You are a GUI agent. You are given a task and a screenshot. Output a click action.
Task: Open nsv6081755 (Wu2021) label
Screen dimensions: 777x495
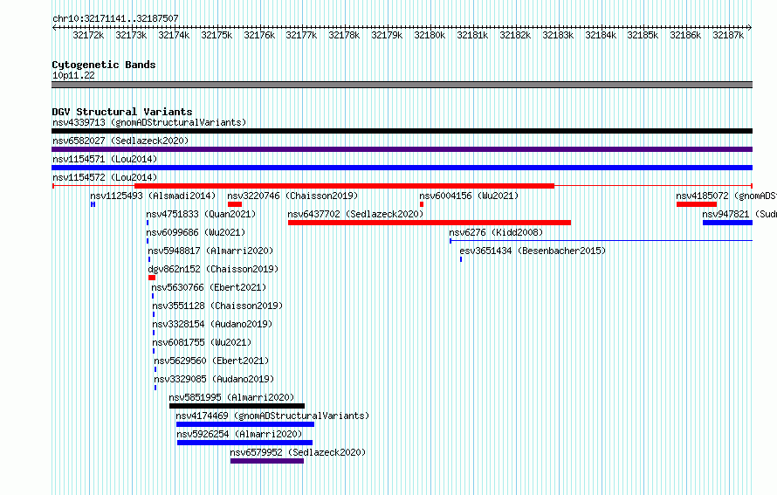coord(203,342)
